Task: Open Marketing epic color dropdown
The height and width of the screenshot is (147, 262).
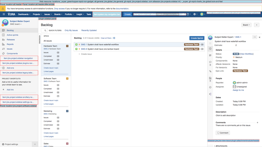Action: pos(67,111)
